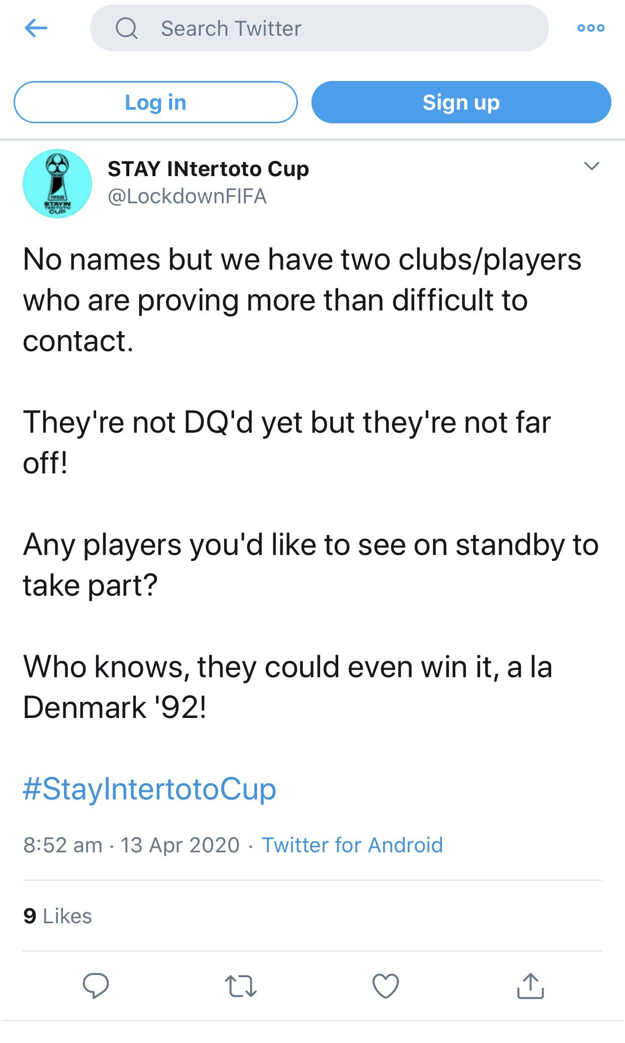This screenshot has width=625, height=1043.
Task: Click the STAY INtertoto Cup display name
Action: [x=208, y=169]
